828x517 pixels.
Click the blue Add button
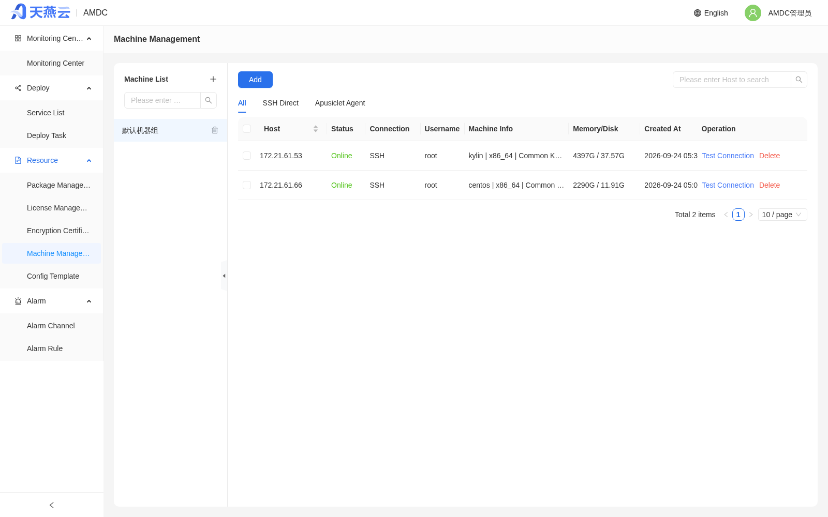pos(255,80)
